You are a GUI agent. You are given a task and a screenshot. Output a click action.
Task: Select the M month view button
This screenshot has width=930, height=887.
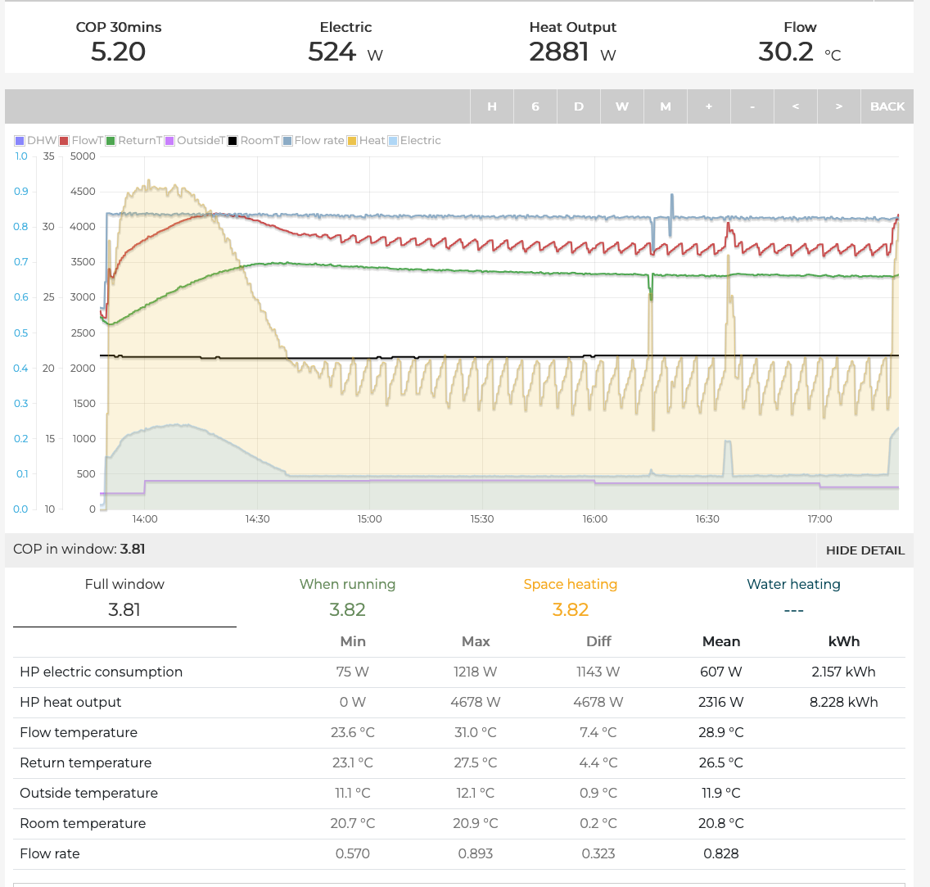[666, 106]
